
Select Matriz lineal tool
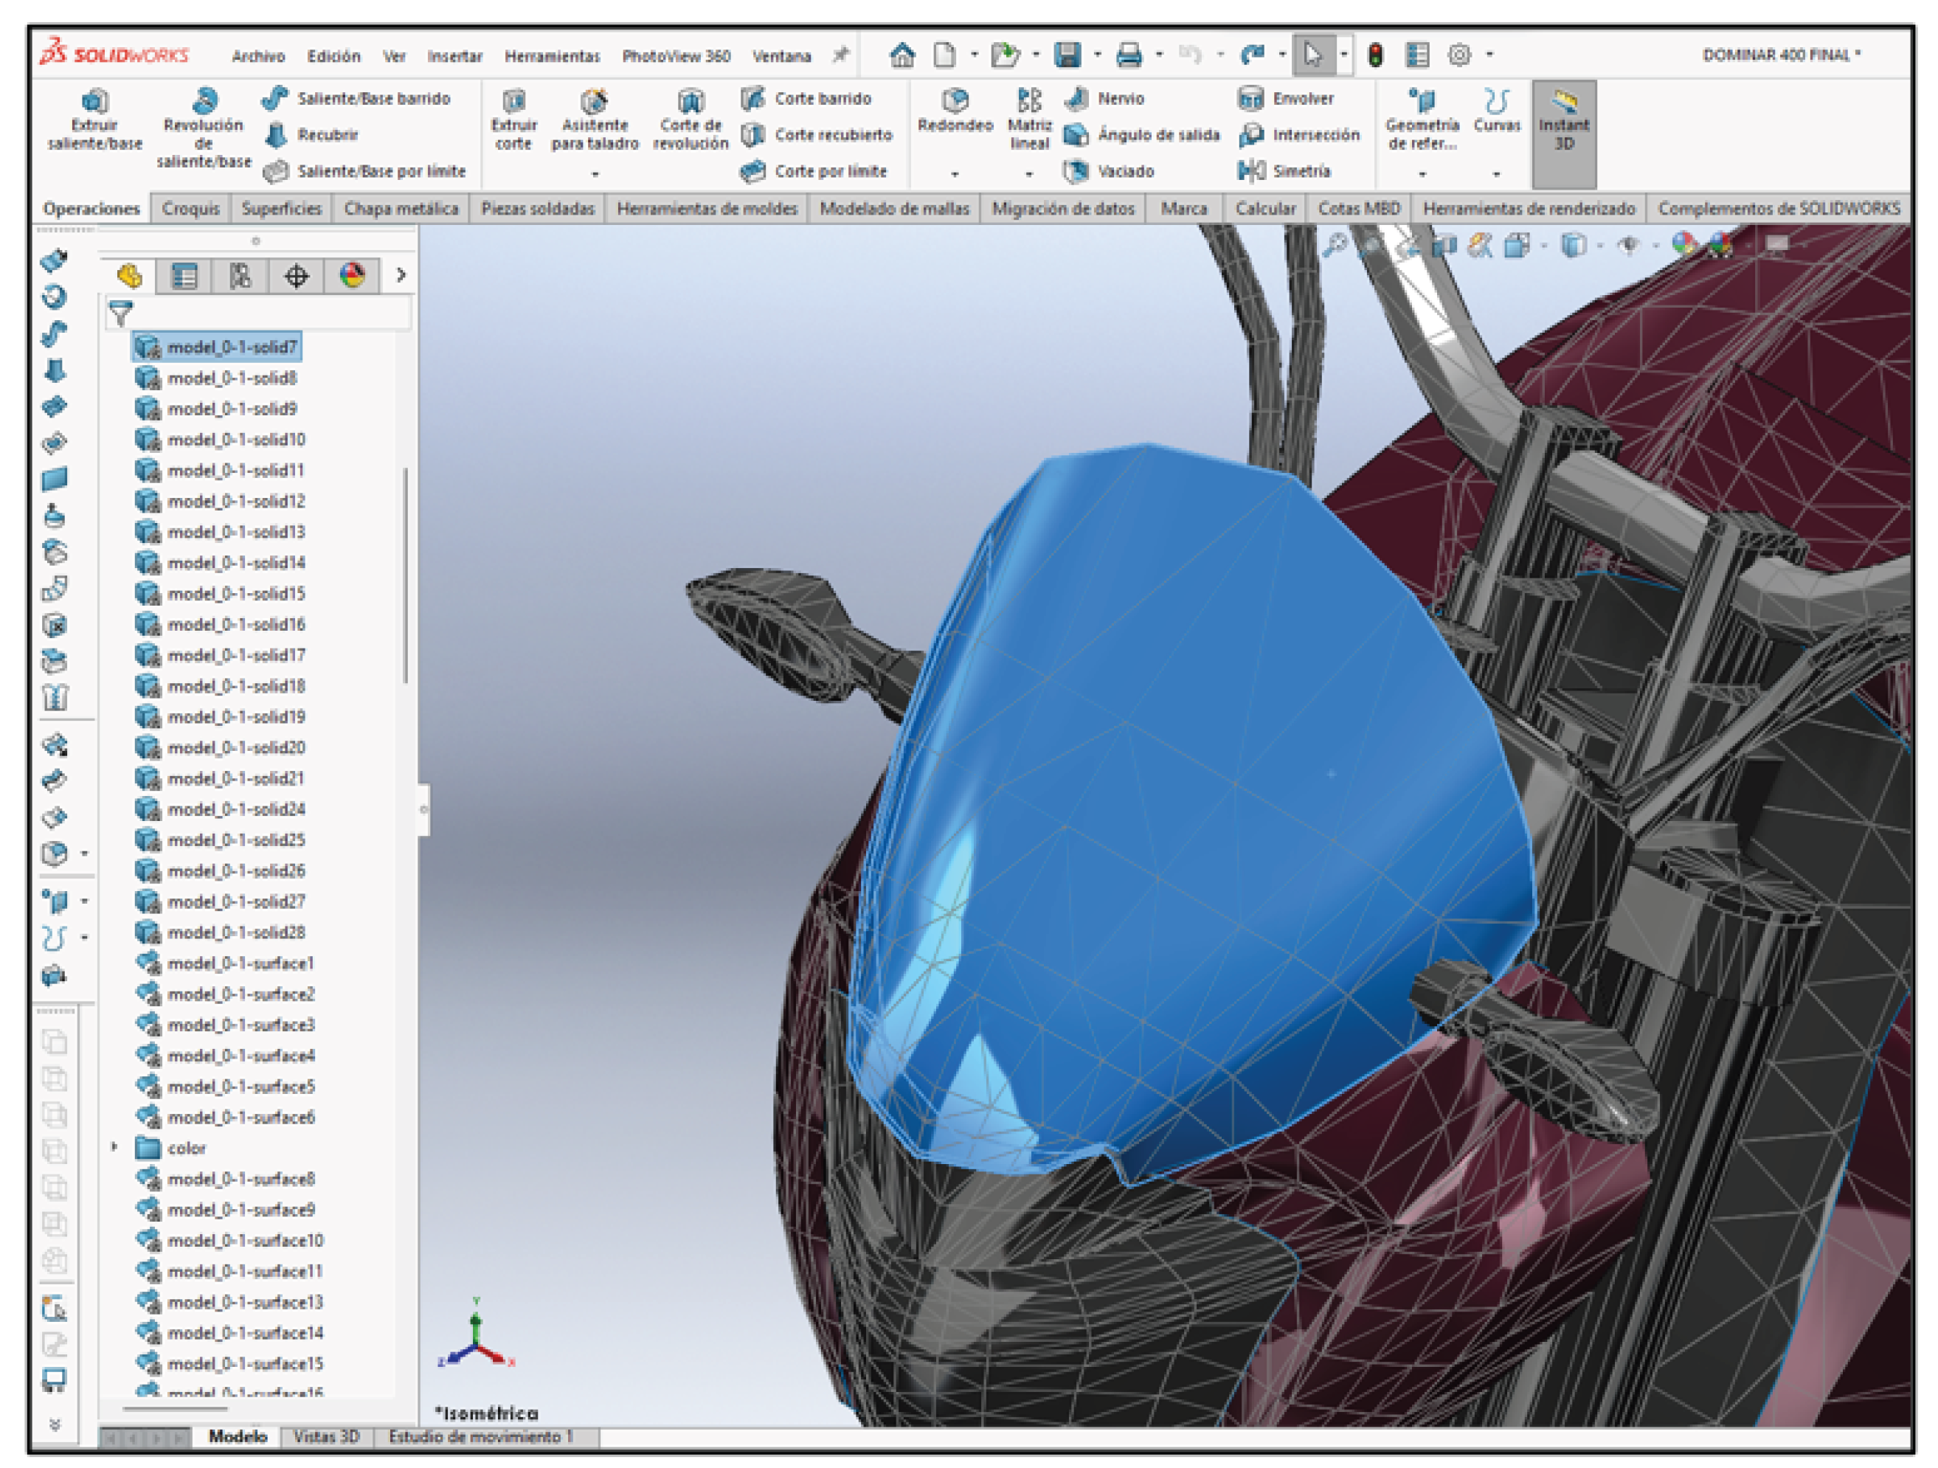(x=1029, y=120)
